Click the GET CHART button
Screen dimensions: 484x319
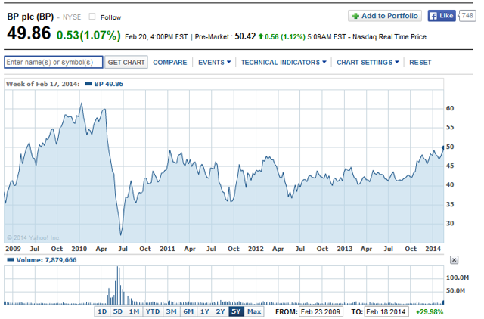[126, 62]
